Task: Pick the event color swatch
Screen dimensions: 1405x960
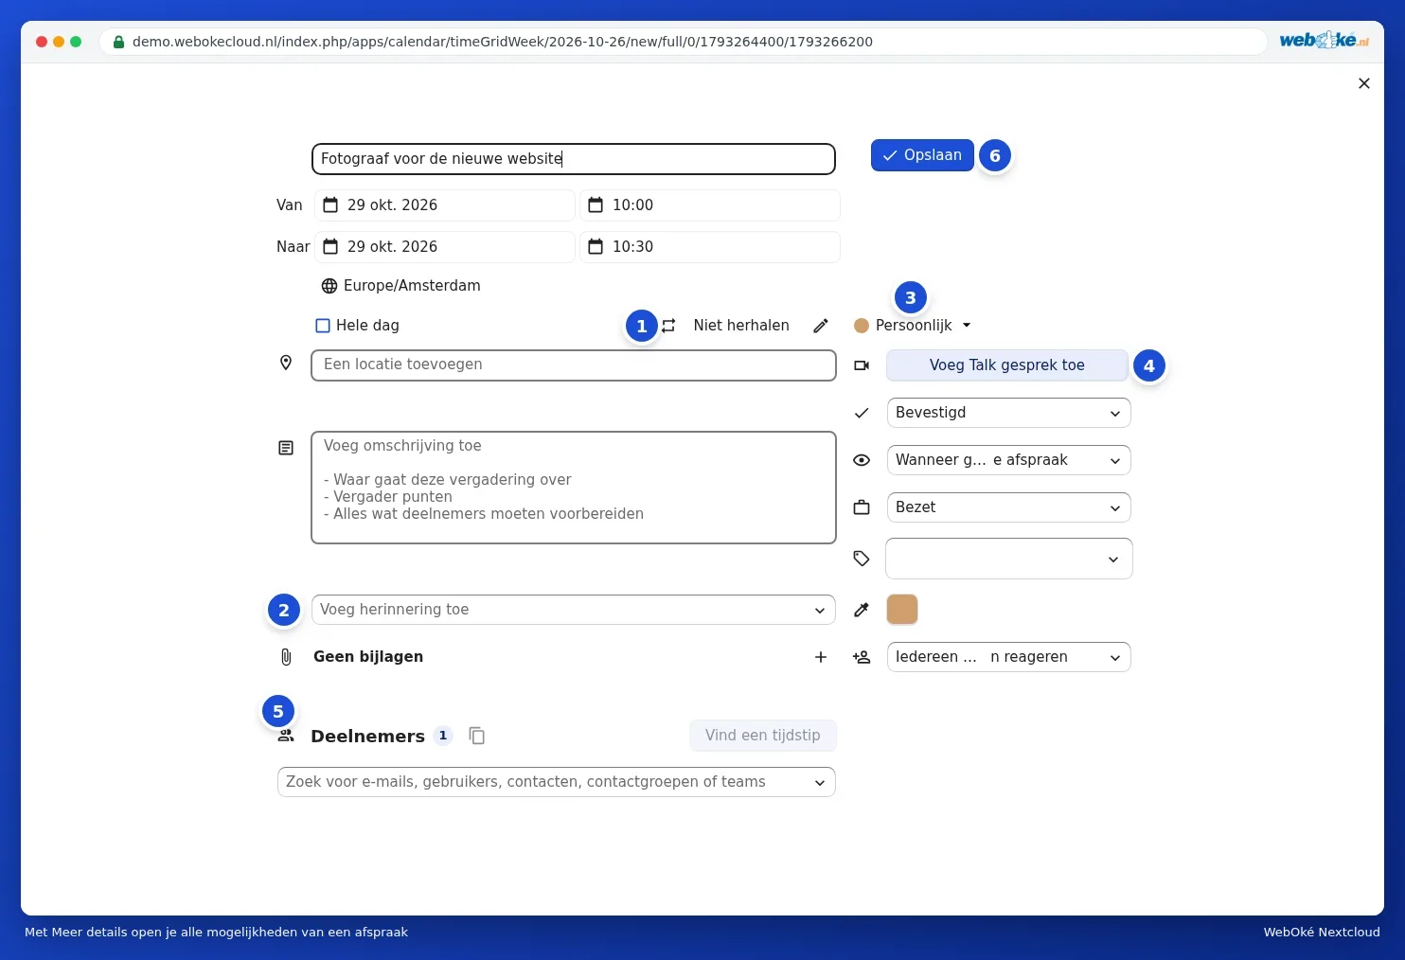Action: coord(902,610)
